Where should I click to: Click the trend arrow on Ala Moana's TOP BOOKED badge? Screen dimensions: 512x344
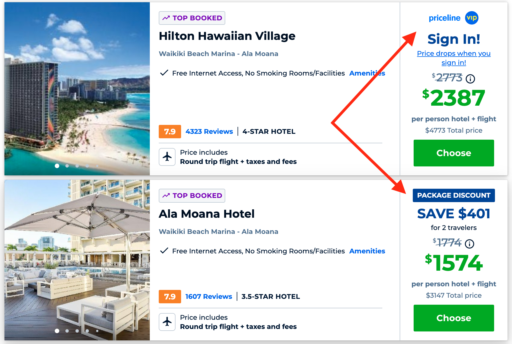[166, 195]
